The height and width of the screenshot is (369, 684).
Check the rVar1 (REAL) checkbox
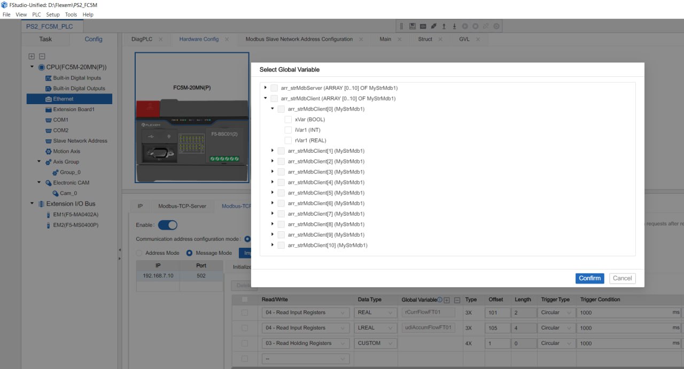pyautogui.click(x=288, y=140)
